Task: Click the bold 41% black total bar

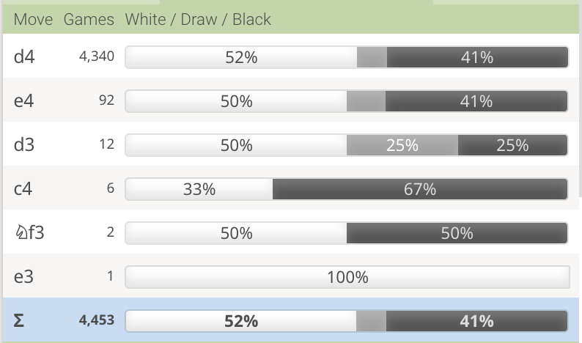Action: tap(476, 321)
